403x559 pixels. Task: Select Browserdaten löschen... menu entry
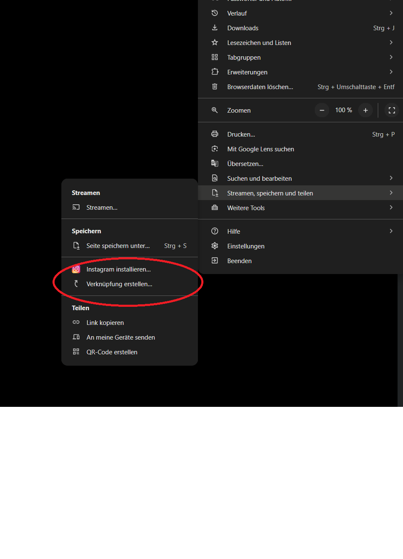(300, 87)
